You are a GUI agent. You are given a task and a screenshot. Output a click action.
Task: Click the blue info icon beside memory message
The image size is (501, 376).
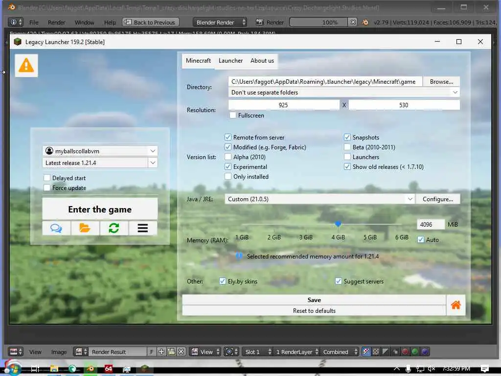coord(239,256)
